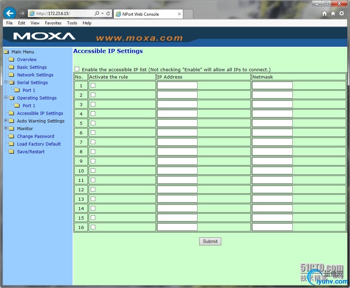Go to Save/Restart link

pyautogui.click(x=31, y=152)
